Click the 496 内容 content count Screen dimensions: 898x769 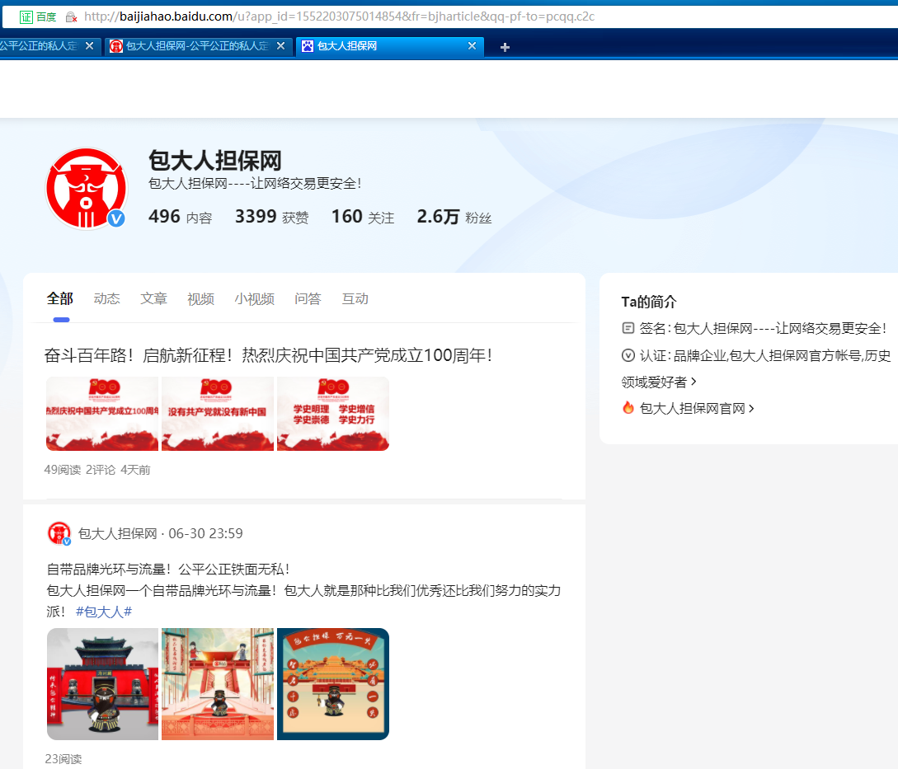pos(181,217)
